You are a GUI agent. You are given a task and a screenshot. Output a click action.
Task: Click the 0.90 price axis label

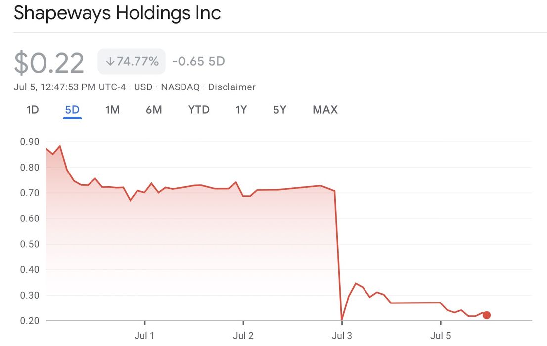[30, 142]
